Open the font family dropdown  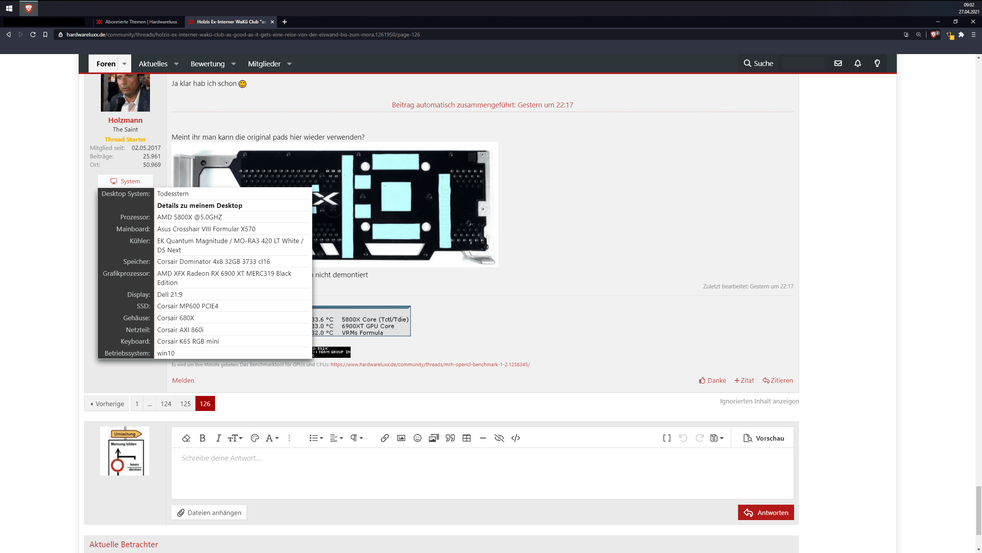pos(272,438)
